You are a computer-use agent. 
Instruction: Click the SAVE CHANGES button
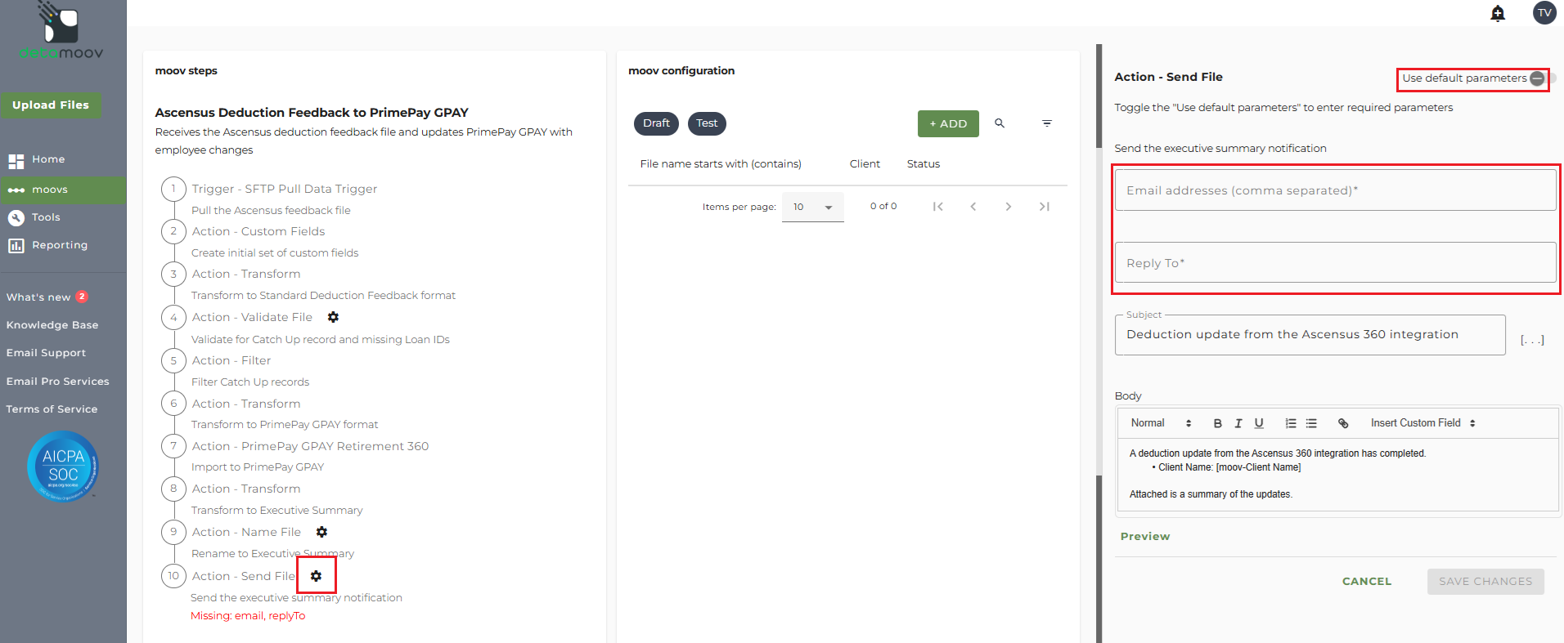click(1485, 582)
